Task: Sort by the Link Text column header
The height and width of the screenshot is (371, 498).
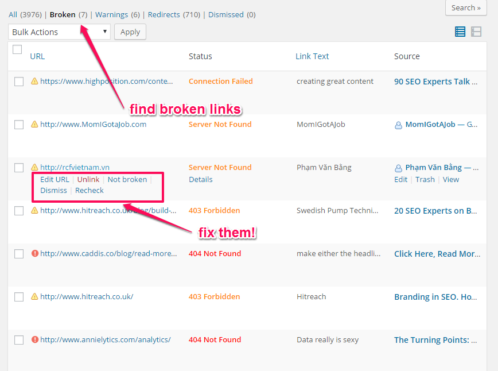Action: coord(312,56)
